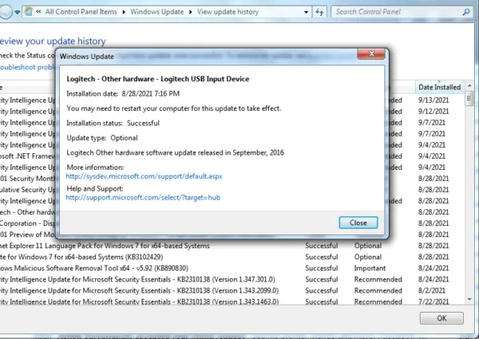Screen dimensions: 479x339
Task: Select Security Intelligence Update version 1.343.1463.0 row
Action: 232,302
